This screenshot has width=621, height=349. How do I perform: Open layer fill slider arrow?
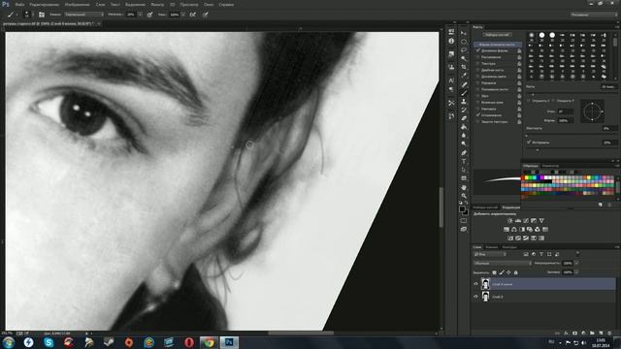tap(576, 272)
